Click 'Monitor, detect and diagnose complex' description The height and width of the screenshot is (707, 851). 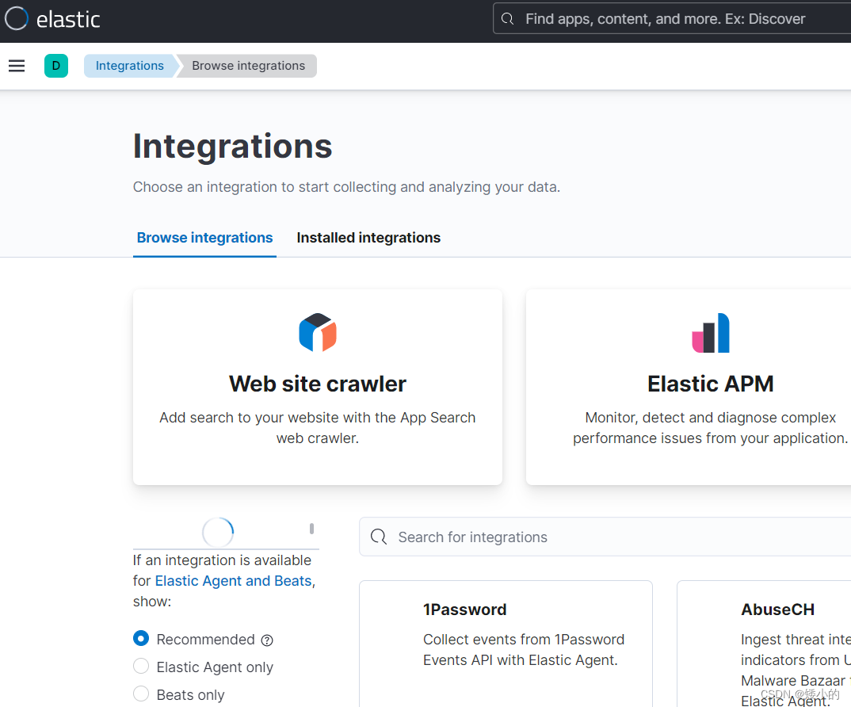[x=710, y=428]
